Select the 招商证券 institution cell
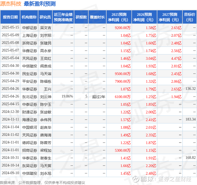The width and height of the screenshot is (197, 185). (30, 150)
